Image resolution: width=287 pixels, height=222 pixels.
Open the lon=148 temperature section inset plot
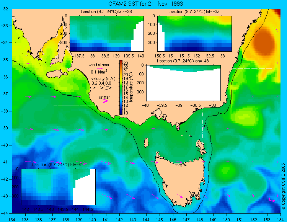pyautogui.click(x=183, y=83)
